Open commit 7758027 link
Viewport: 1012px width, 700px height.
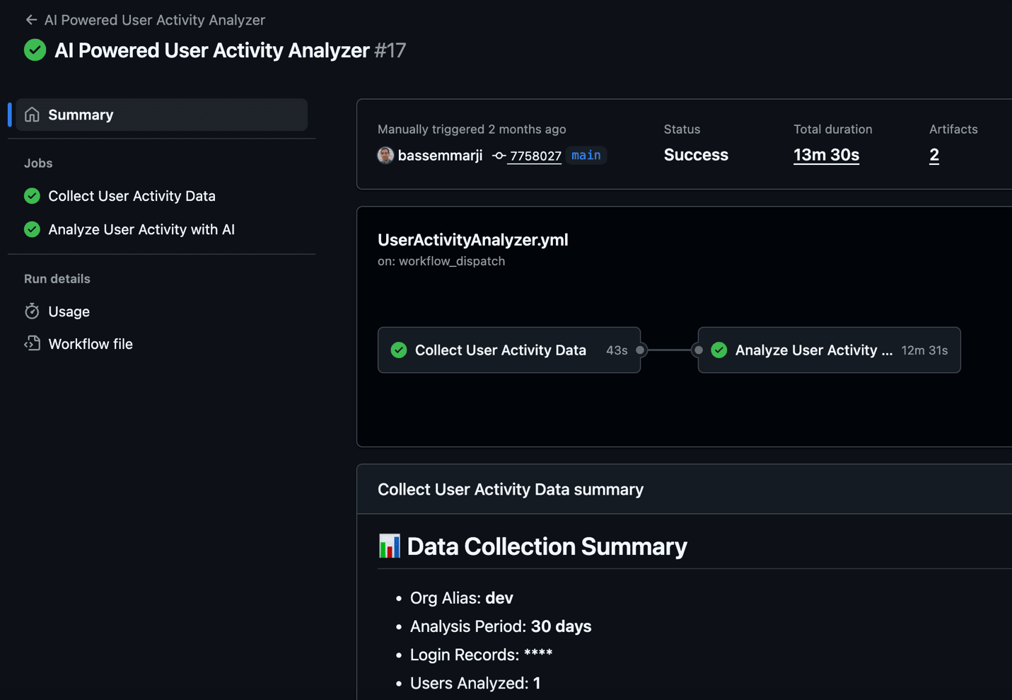535,156
